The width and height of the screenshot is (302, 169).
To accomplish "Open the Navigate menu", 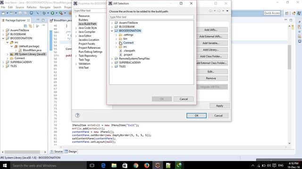I will [x=45, y=8].
